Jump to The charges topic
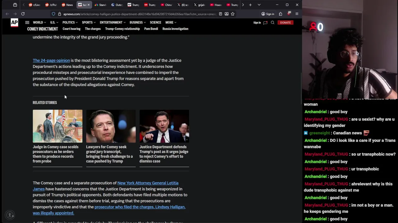The height and width of the screenshot is (223, 398). 93,29
